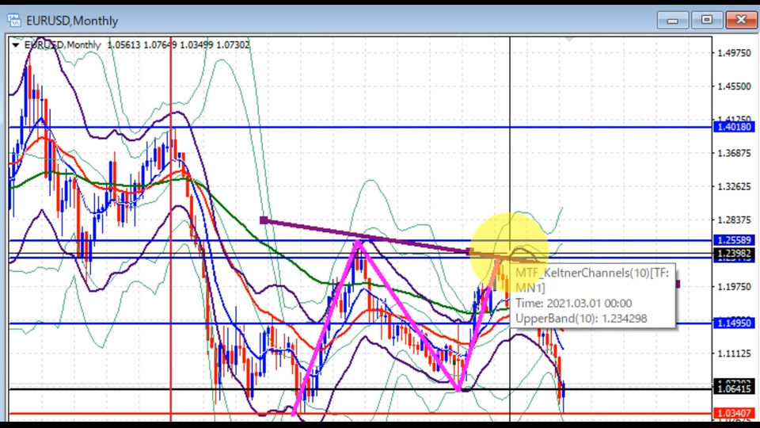Click the 1.49750 price scale value
The image size is (760, 428).
tap(734, 53)
